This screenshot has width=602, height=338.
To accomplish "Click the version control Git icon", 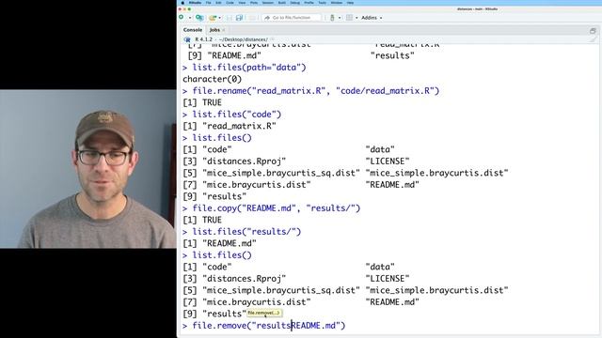I will click(x=332, y=18).
